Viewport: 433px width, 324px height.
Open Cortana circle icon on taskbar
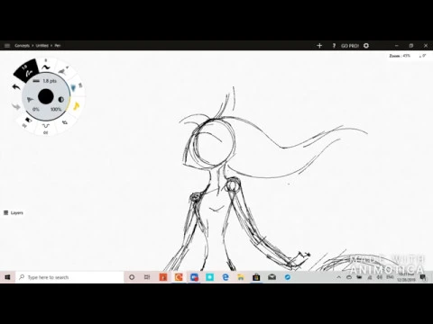pos(132,277)
